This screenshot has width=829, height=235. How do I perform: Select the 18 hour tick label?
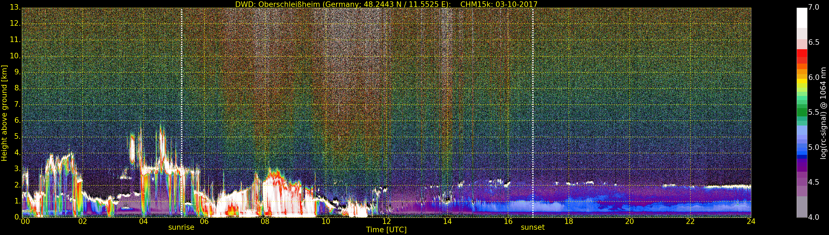pyautogui.click(x=569, y=221)
